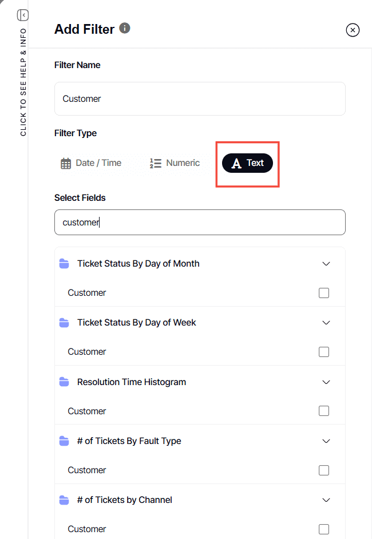This screenshot has width=372, height=539.
Task: Check Customer under Ticket Status By Day of Month
Action: point(324,292)
